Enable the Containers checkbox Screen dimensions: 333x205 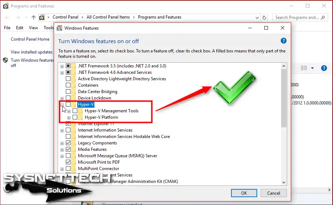68,85
